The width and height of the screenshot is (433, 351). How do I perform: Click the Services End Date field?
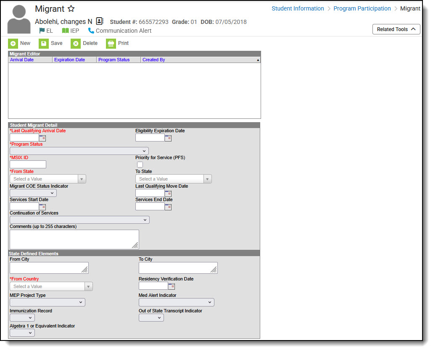click(150, 207)
